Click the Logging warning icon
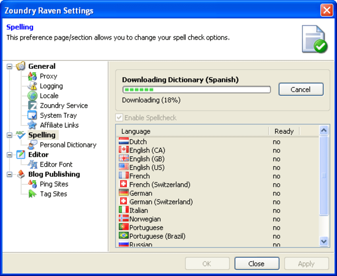The width and height of the screenshot is (337, 276). pyautogui.click(x=32, y=86)
